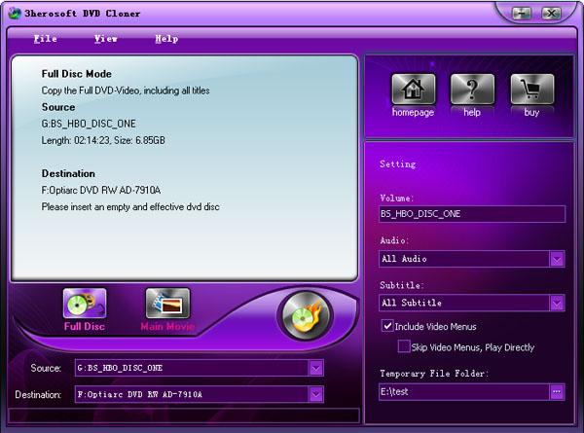Uncheck Include Video Menus
Screen dimensions: 584x433
[387, 326]
